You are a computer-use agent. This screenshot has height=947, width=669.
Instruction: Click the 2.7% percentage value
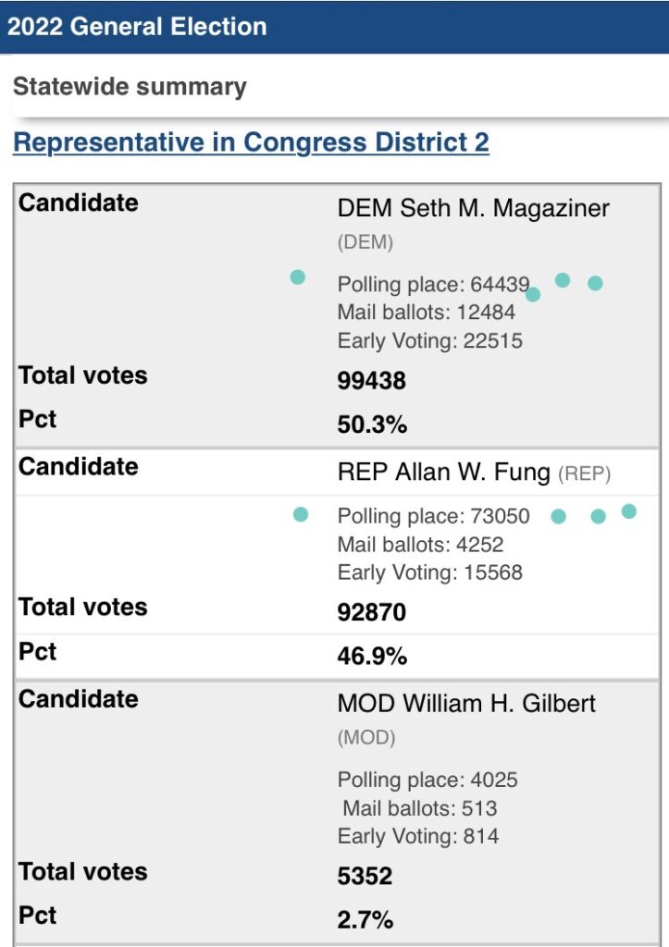[x=365, y=920]
